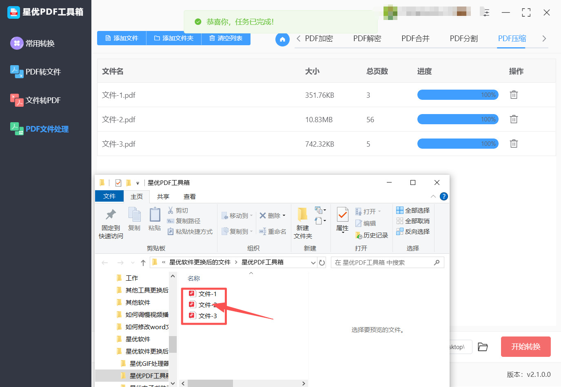Open recent locations dropdown in Explorer
This screenshot has height=387, width=561.
tap(133, 263)
